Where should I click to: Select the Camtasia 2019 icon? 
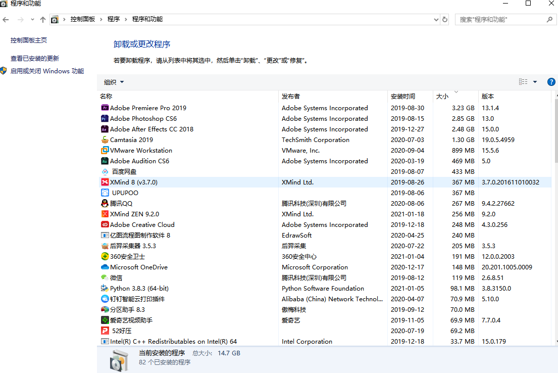[105, 139]
